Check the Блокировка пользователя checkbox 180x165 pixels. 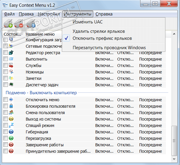[6, 106]
